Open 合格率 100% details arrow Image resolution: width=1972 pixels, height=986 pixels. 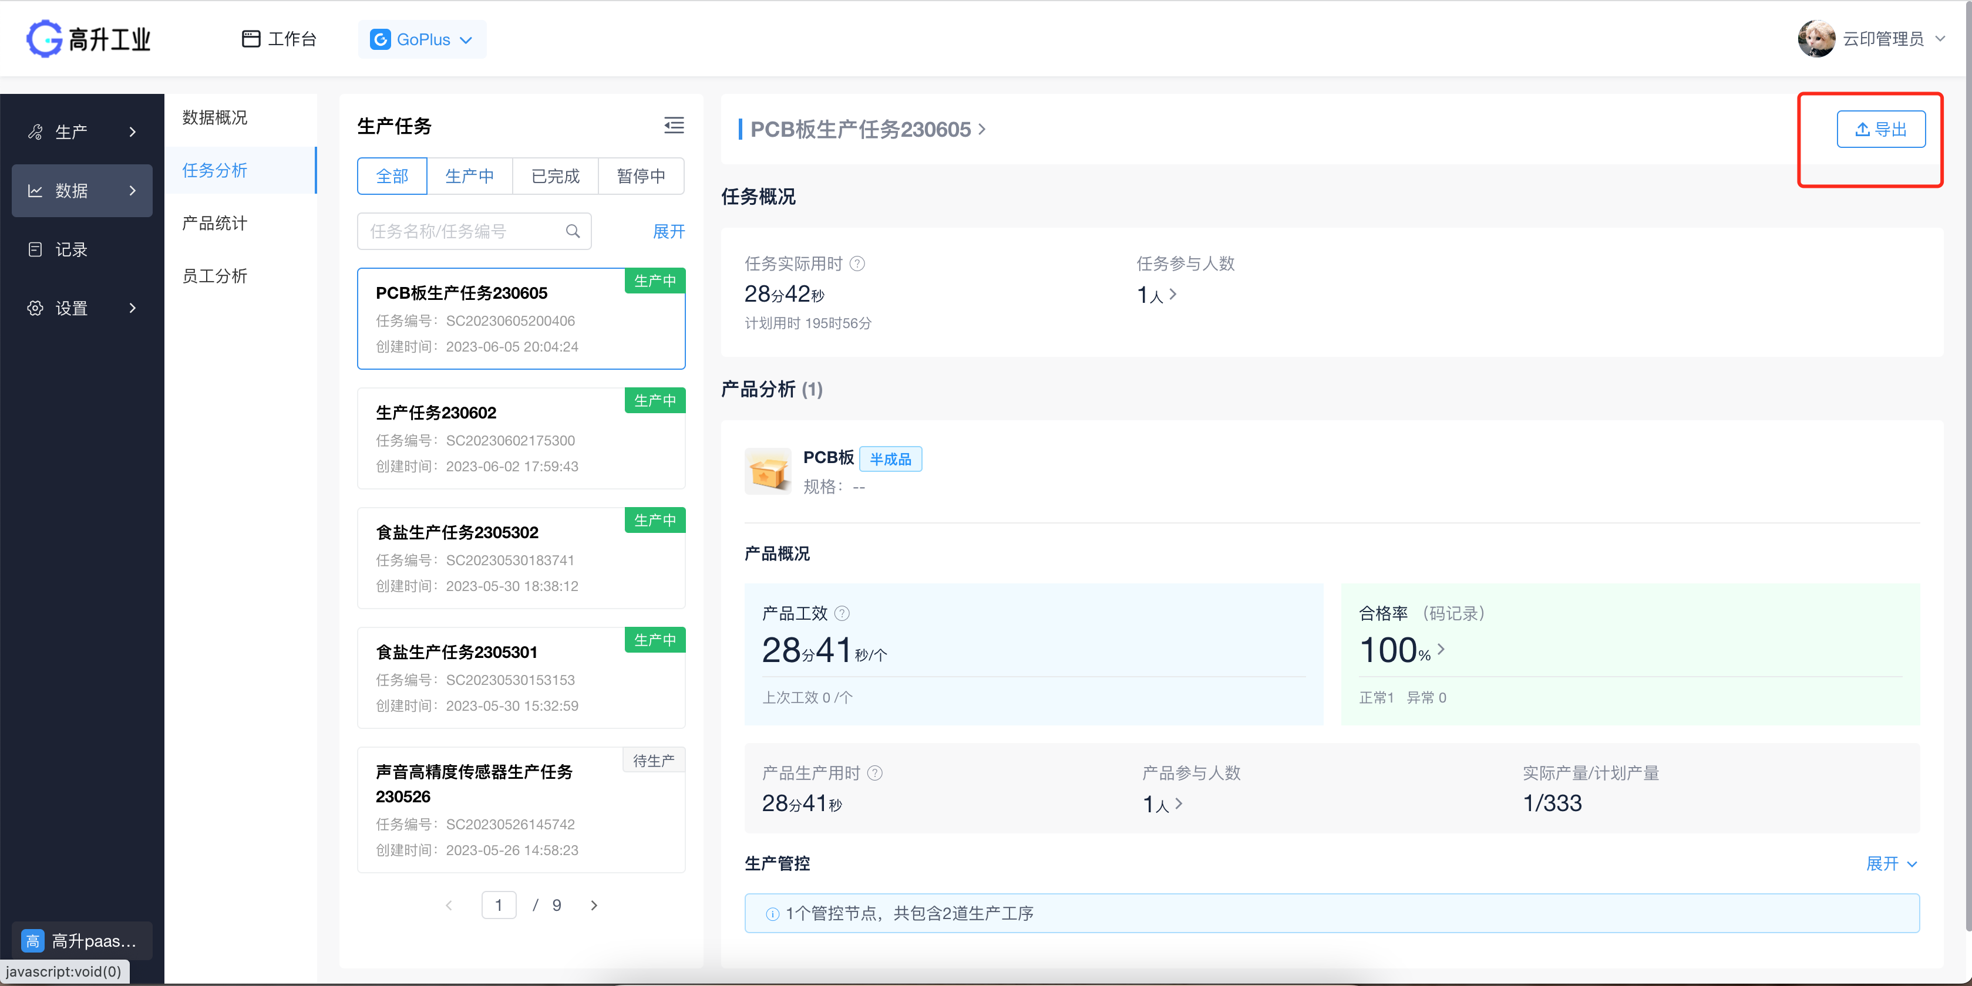coord(1441,650)
